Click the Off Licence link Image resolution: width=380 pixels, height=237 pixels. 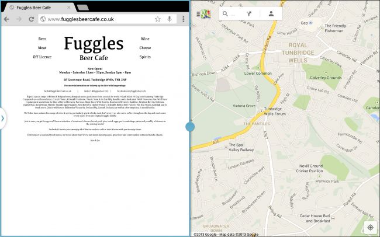(42, 57)
